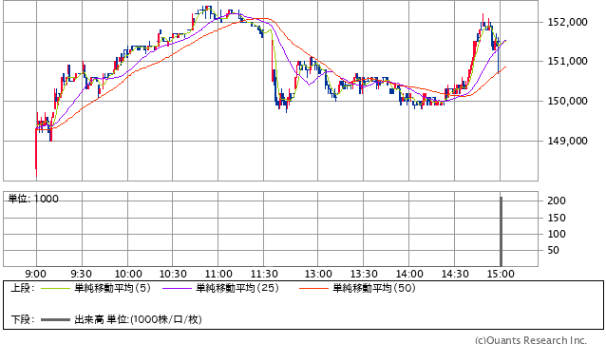This screenshot has width=606, height=344.
Task: Click the opening red candlestick at 9:00
Action: click(x=36, y=152)
